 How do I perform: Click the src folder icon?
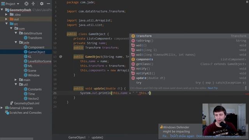tap(12, 24)
